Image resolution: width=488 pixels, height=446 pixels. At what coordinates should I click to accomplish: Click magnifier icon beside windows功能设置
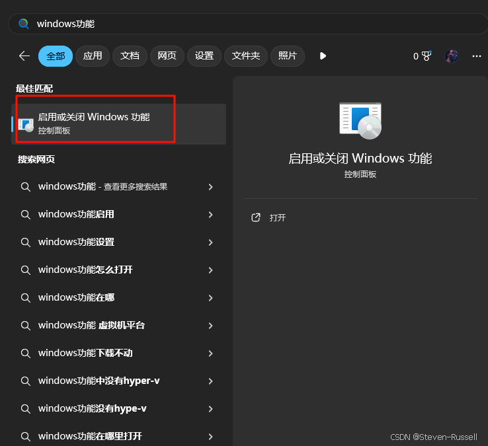26,242
